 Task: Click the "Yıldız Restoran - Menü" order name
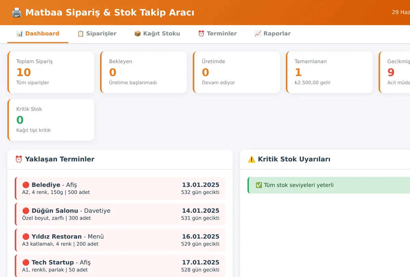[x=68, y=236]
